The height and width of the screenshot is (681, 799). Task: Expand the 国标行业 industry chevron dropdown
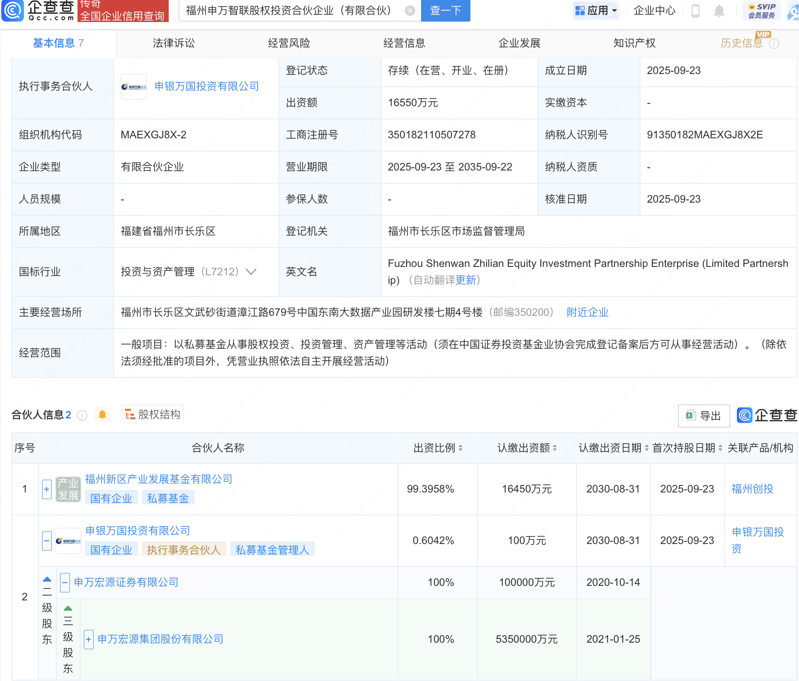(x=251, y=272)
